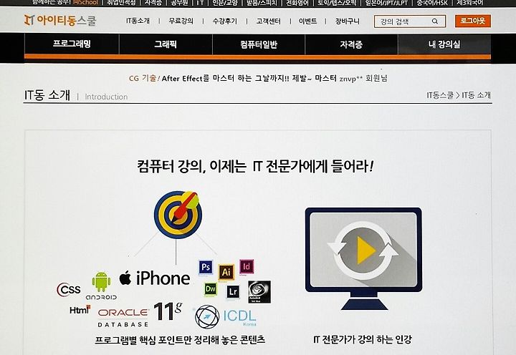Image resolution: width=516 pixels, height=355 pixels.
Task: Open 공무원 in the top black bar
Action: coord(179,3)
